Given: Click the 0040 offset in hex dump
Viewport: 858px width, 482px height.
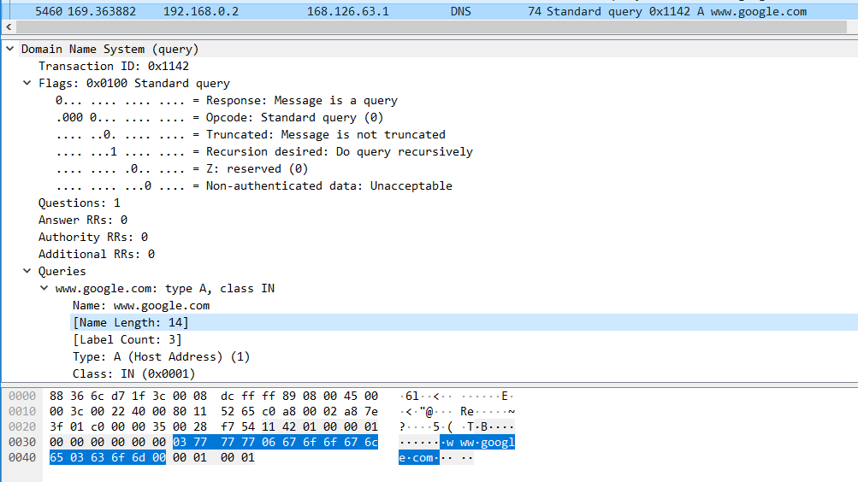Looking at the screenshot, I should point(22,457).
